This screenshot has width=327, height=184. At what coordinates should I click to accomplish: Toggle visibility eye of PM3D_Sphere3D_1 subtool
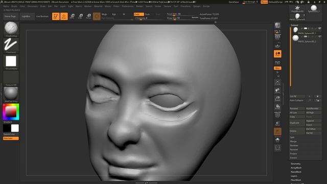click(x=319, y=29)
